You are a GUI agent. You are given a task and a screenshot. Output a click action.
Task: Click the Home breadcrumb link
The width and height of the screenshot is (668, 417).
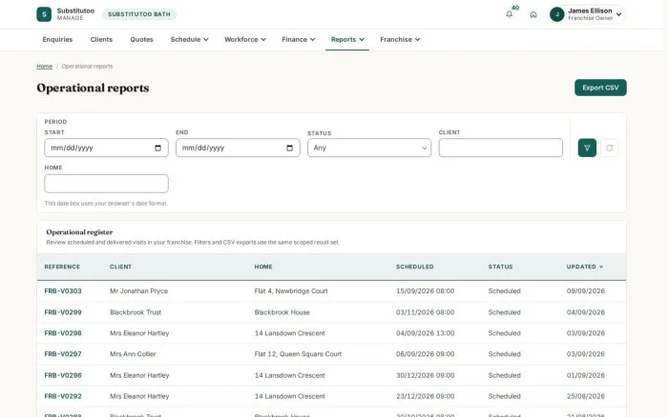point(44,67)
